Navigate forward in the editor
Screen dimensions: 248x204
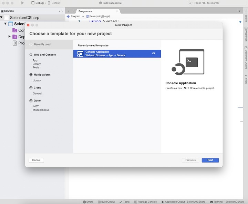(74, 11)
